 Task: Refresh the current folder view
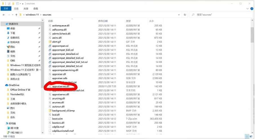(x=185, y=15)
